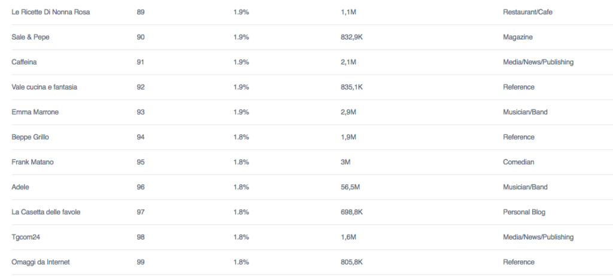Select the 832,9K audience value
The image size is (613, 280).
click(352, 37)
